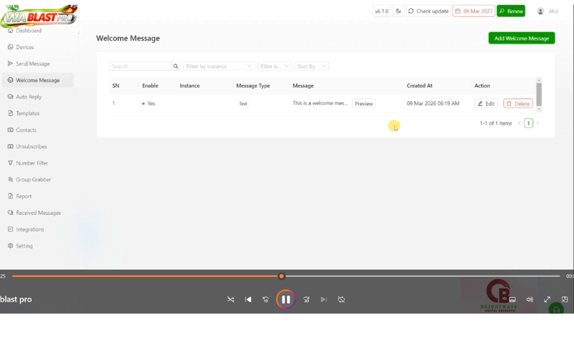574x355 pixels.
Task: Click the search magnifier icon
Action: point(176,66)
